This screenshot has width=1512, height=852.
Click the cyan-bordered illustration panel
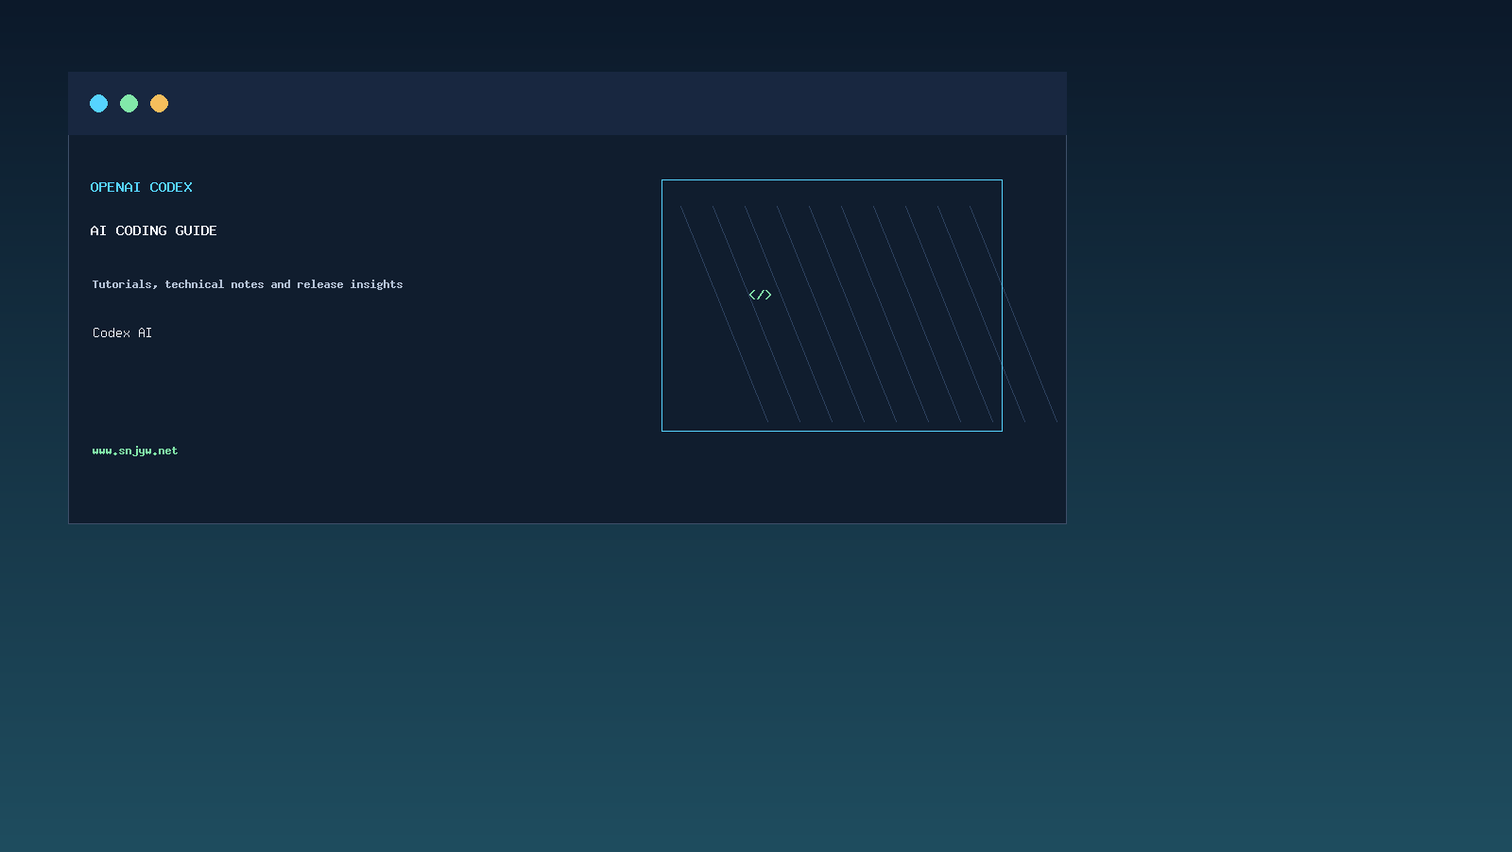click(832, 305)
